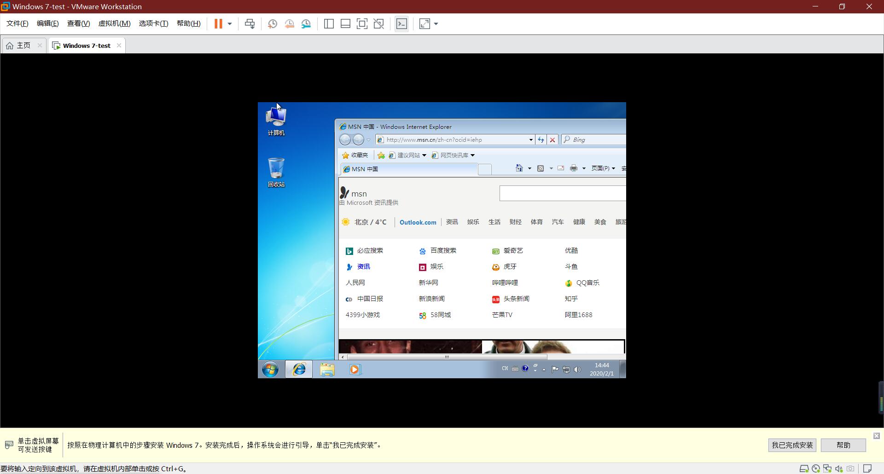
Task: Switch to the 主页 tab
Action: coord(23,46)
